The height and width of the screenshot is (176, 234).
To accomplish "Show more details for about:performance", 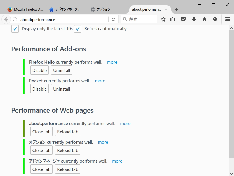I will pyautogui.click(x=125, y=124).
